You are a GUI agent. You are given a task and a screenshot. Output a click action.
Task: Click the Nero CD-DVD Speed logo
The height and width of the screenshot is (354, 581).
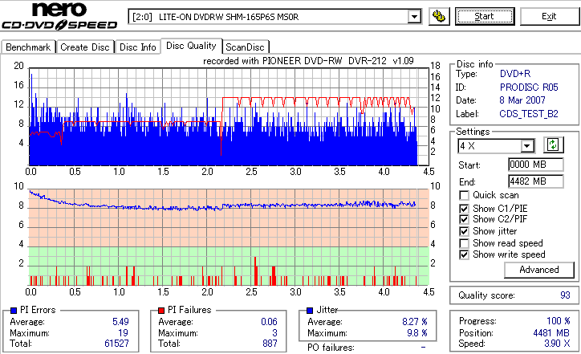[x=59, y=15]
